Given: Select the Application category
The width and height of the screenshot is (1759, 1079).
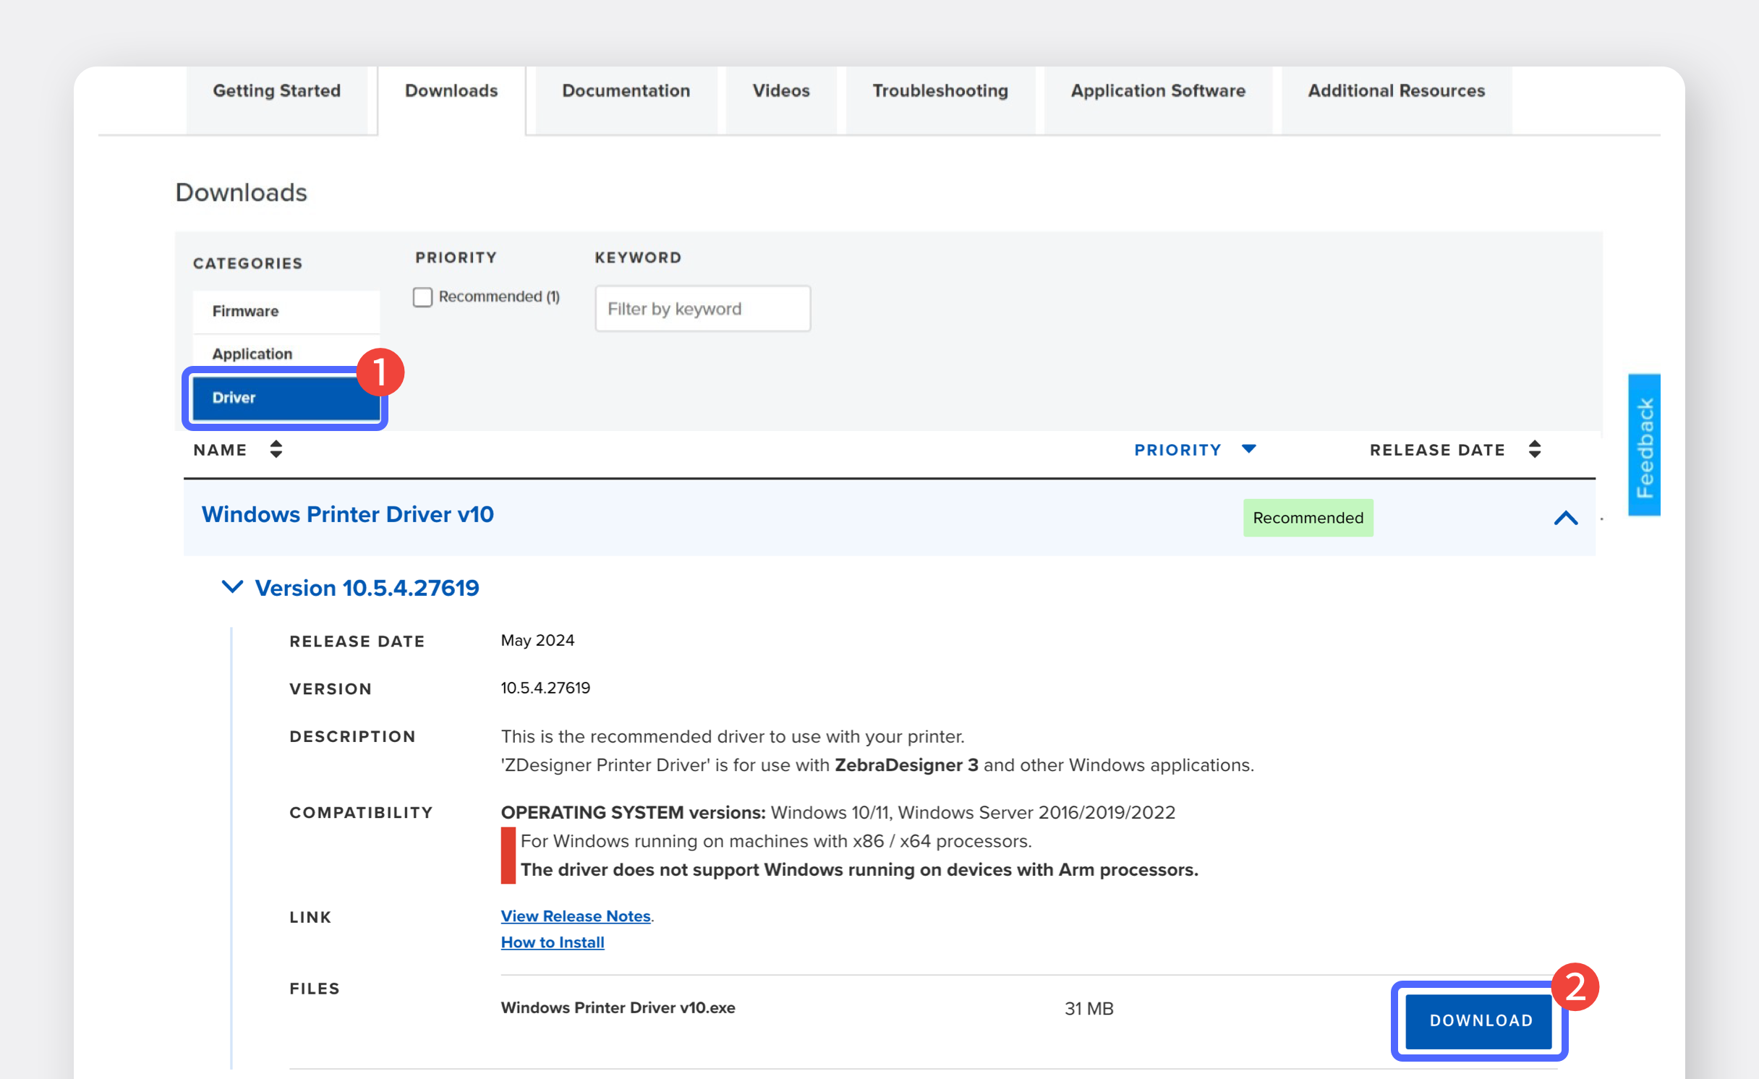Looking at the screenshot, I should point(286,354).
